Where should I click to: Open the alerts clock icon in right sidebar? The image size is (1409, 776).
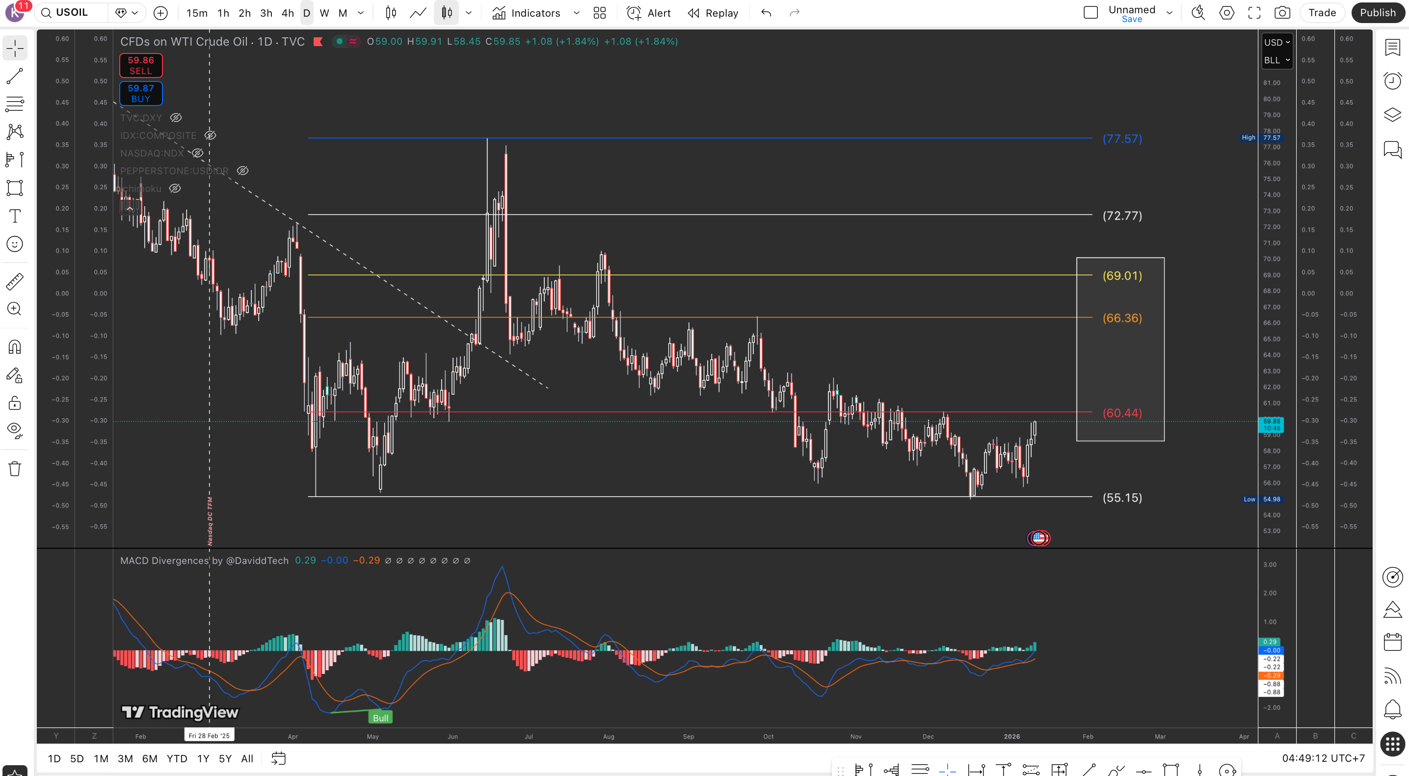tap(1392, 81)
